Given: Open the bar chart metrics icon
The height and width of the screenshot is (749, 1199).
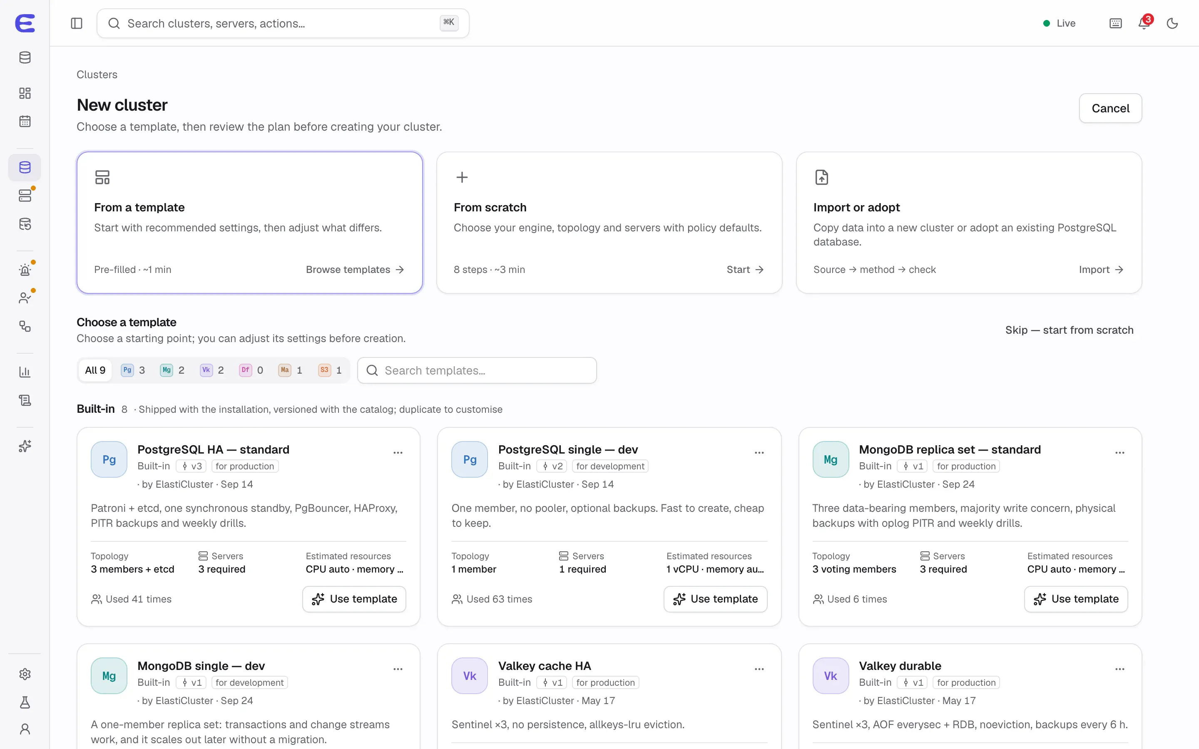Looking at the screenshot, I should click(25, 372).
